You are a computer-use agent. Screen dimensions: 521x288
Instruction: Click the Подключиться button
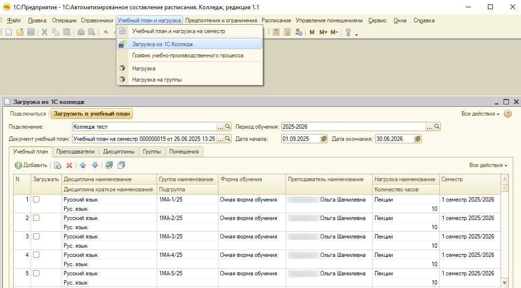pos(28,114)
